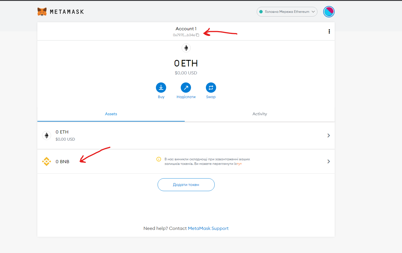Click the Swap label

click(211, 97)
